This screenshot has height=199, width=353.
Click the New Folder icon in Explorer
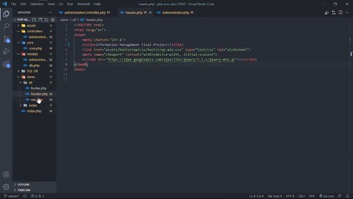[40, 20]
